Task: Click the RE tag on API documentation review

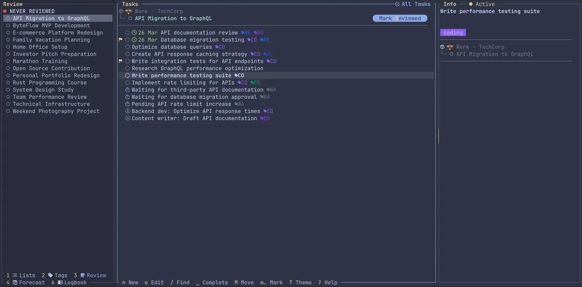Action: click(246, 33)
